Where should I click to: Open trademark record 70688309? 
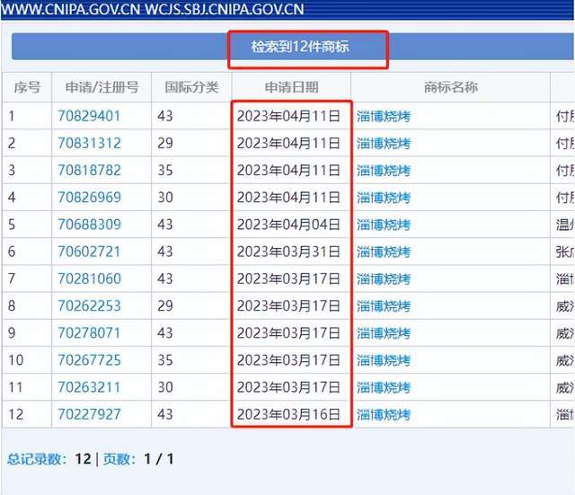coord(89,225)
